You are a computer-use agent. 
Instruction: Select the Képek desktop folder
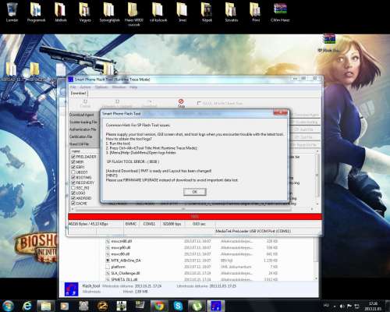tap(207, 12)
